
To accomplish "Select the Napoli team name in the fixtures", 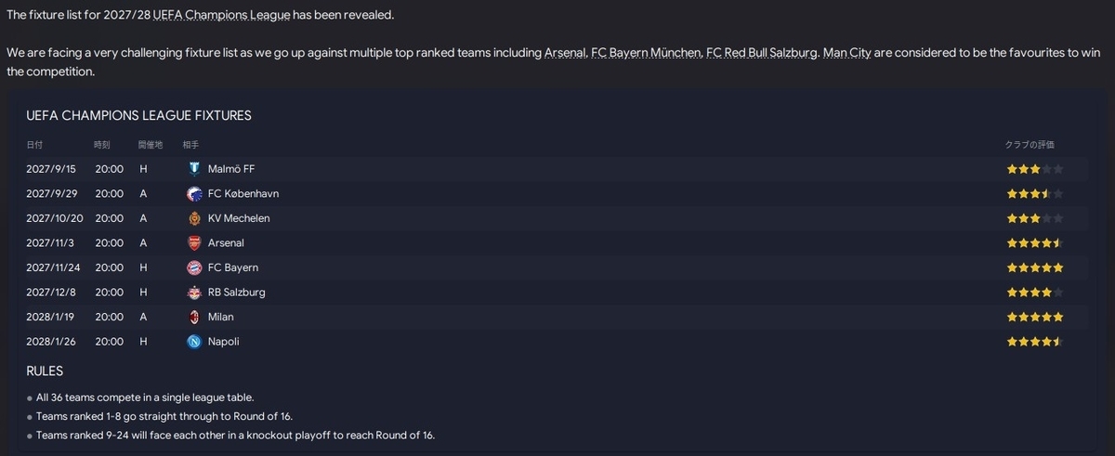I will click(x=224, y=341).
